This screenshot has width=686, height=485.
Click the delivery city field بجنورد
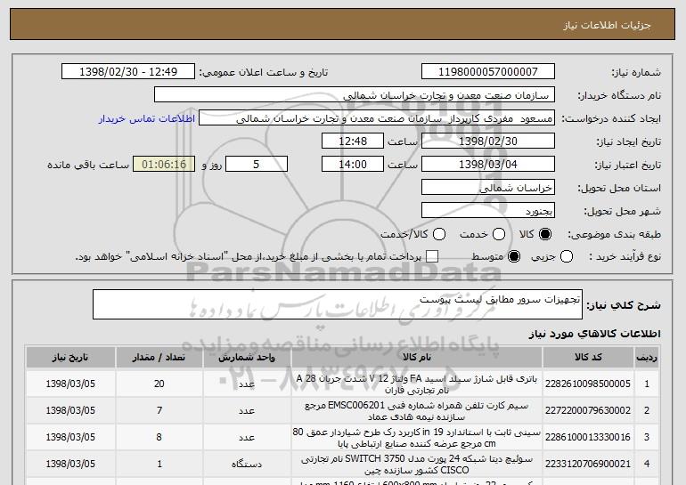tap(488, 211)
